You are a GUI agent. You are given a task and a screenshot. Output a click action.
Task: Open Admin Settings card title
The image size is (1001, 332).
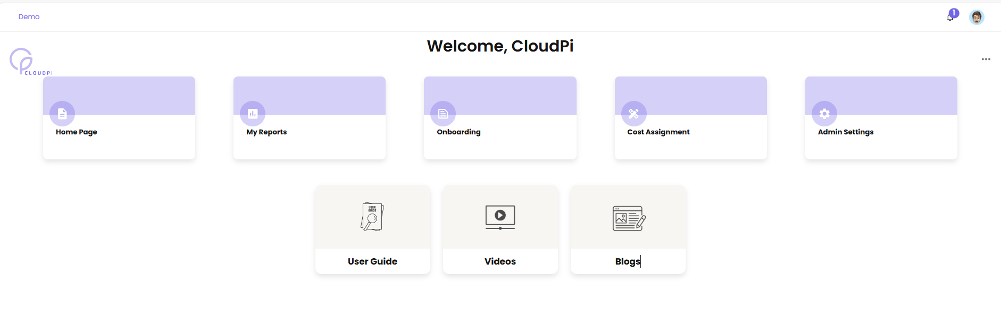point(845,132)
